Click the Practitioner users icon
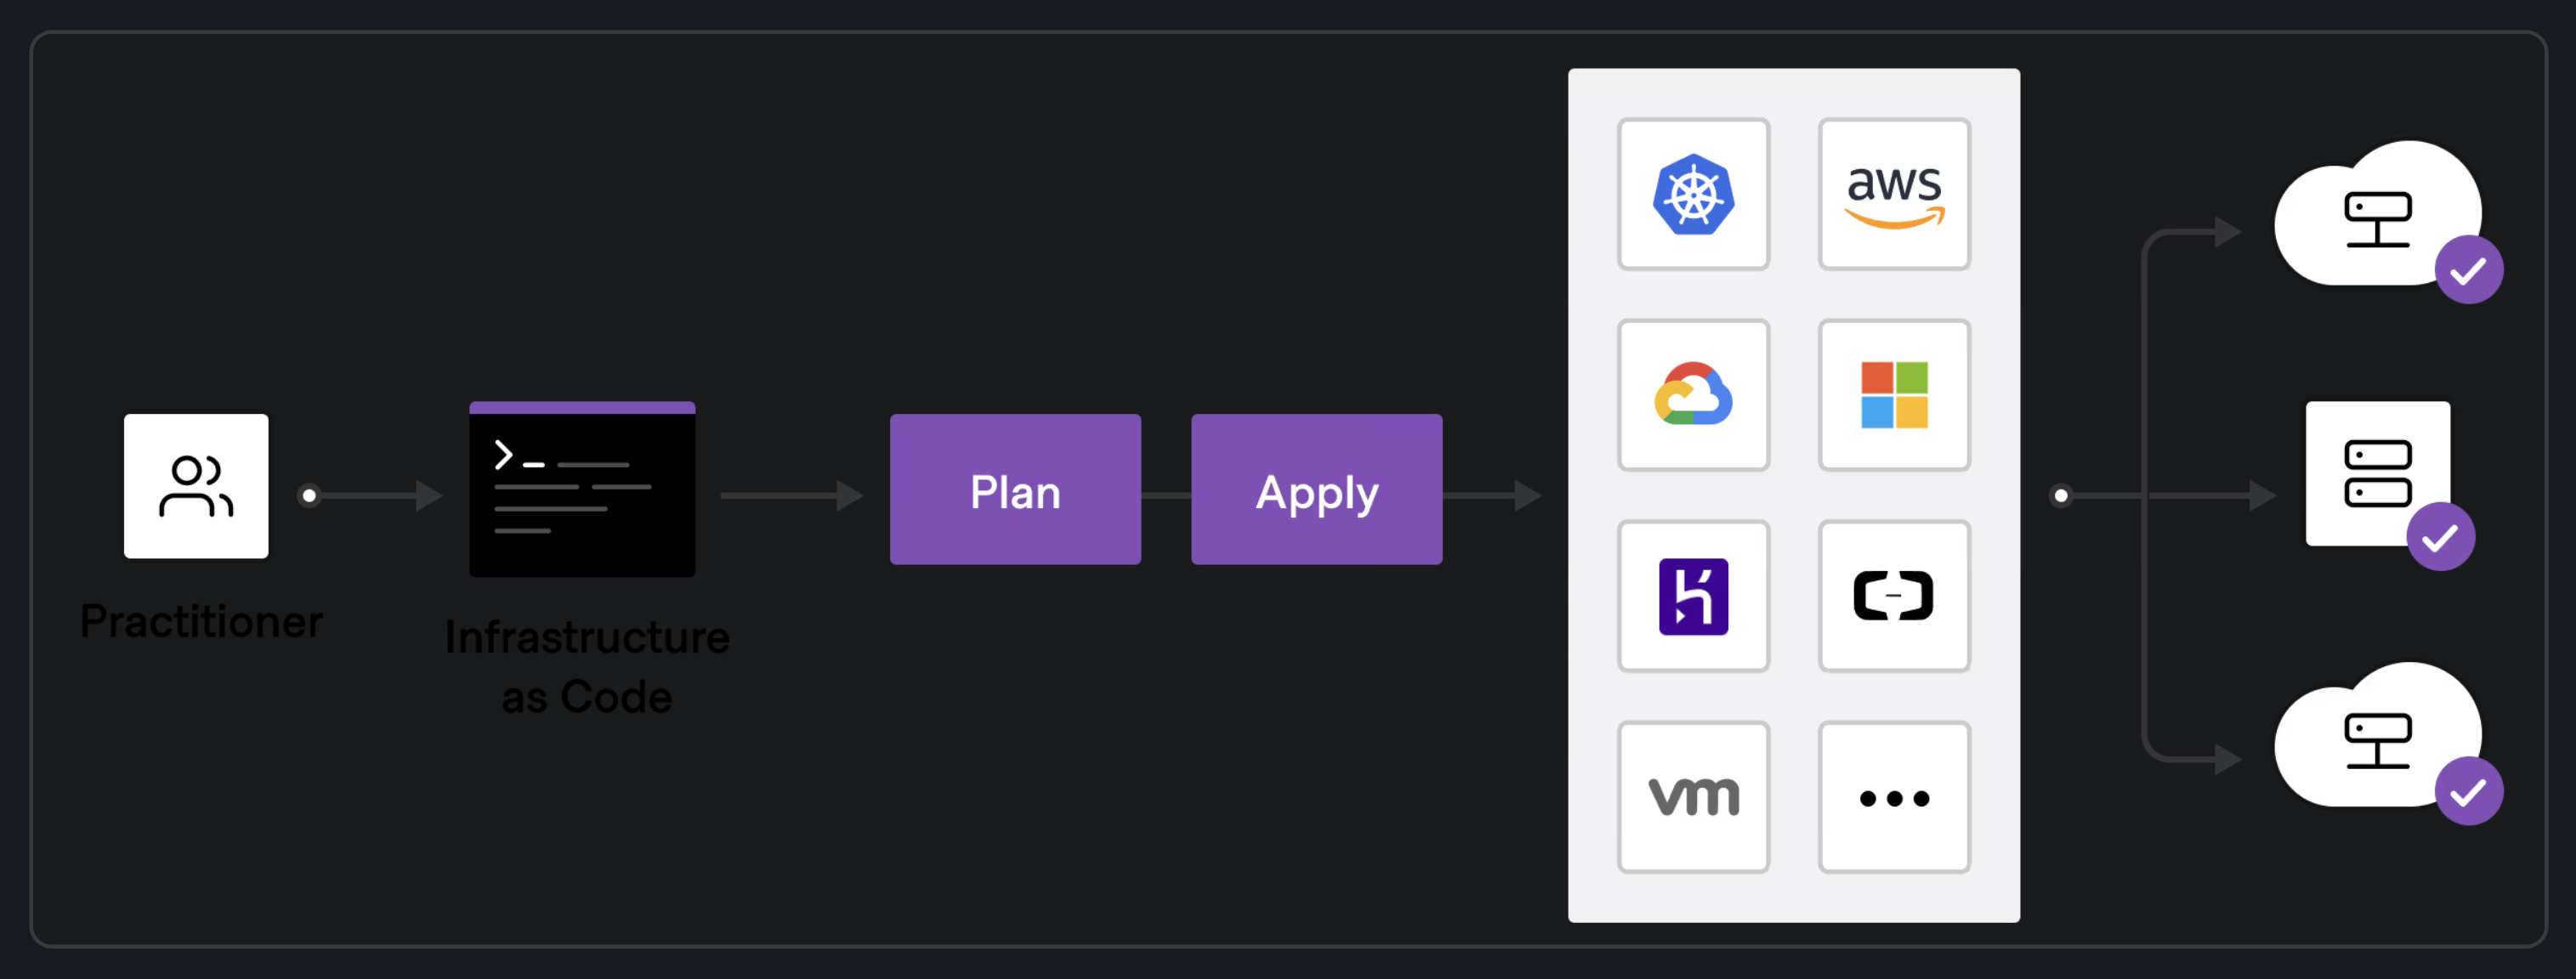Screen dimensions: 2576x979 tap(196, 486)
